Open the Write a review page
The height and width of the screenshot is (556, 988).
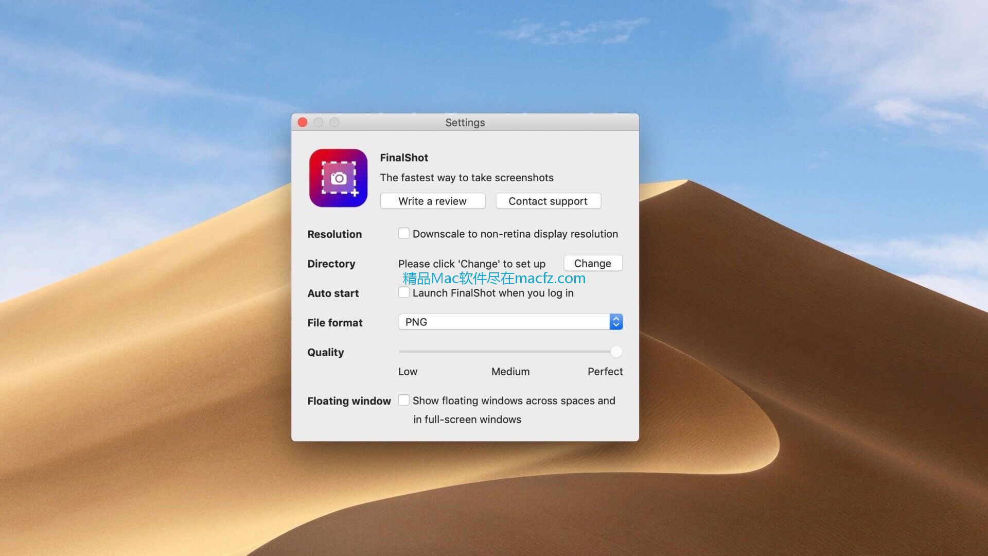point(432,201)
